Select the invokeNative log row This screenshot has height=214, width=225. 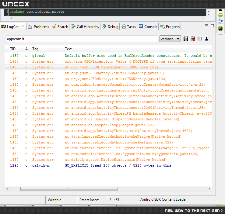tap(108, 137)
